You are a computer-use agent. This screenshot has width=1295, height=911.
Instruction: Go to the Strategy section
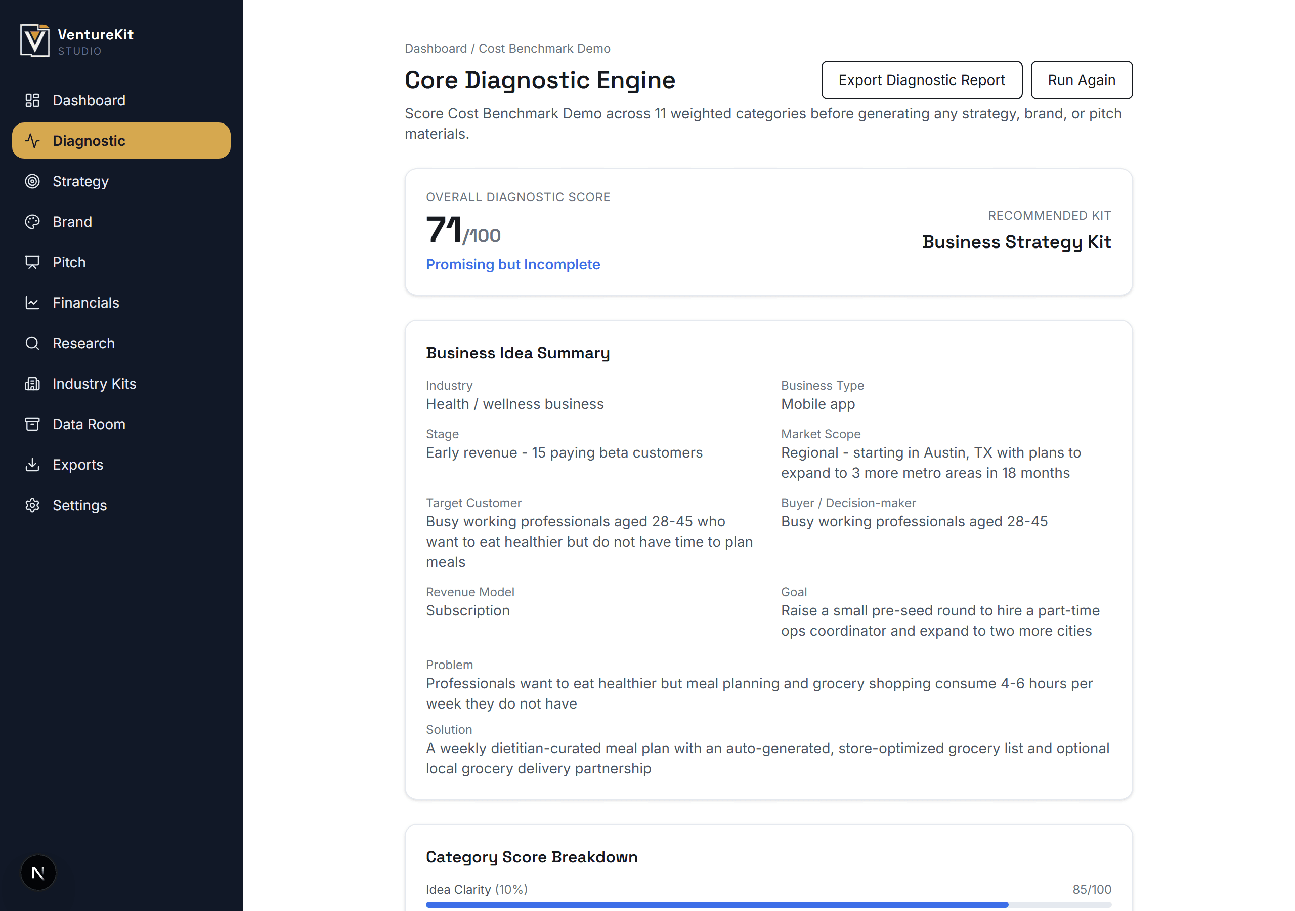tap(121, 181)
